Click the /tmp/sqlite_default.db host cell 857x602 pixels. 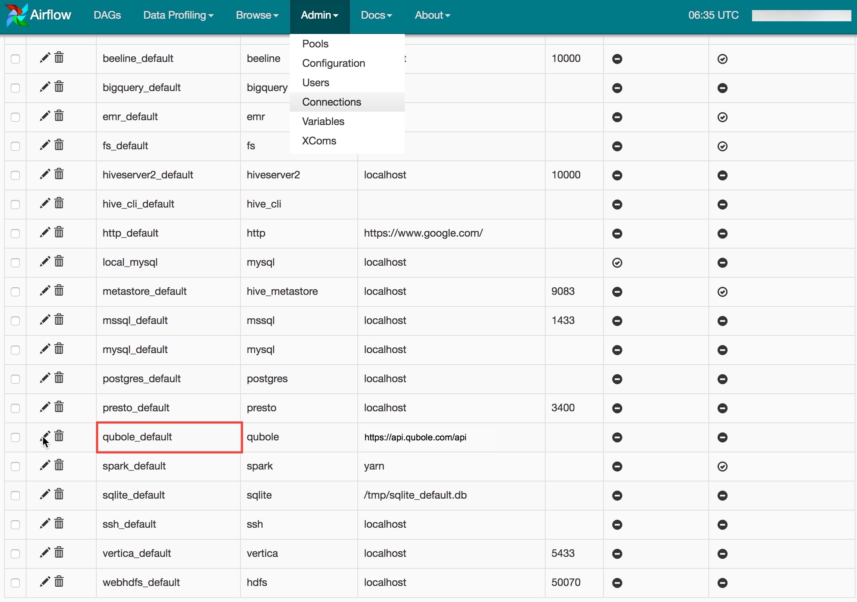pos(451,495)
